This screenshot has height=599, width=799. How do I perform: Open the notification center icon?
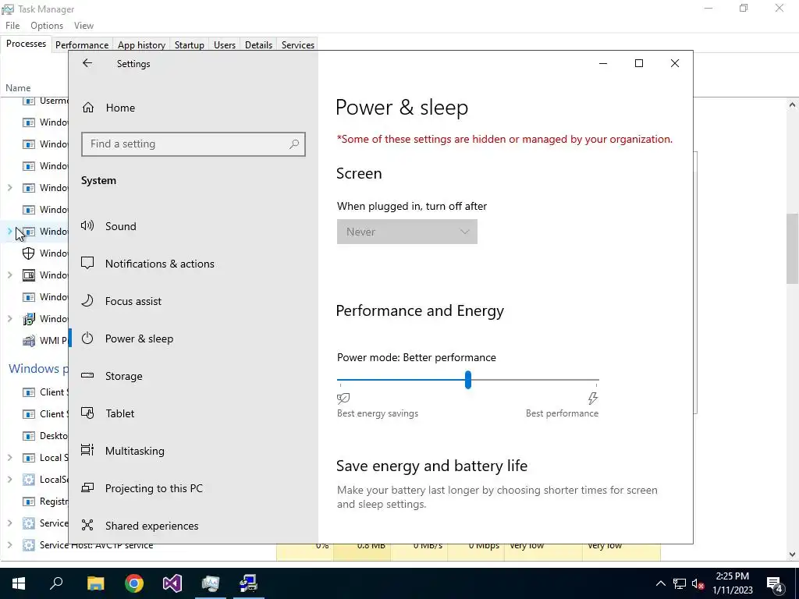tap(775, 583)
